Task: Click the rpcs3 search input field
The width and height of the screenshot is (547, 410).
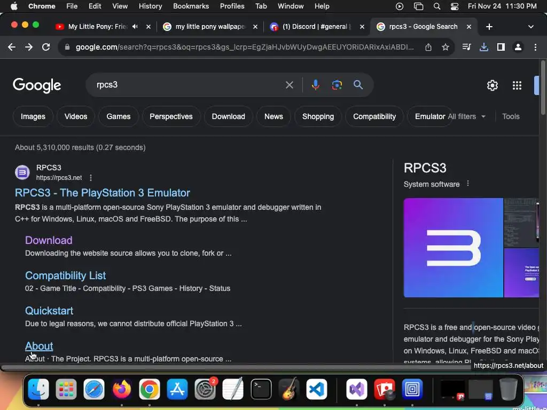Action: (189, 85)
